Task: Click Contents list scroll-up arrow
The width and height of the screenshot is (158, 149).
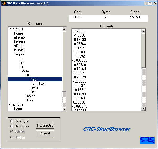Action: point(143,31)
